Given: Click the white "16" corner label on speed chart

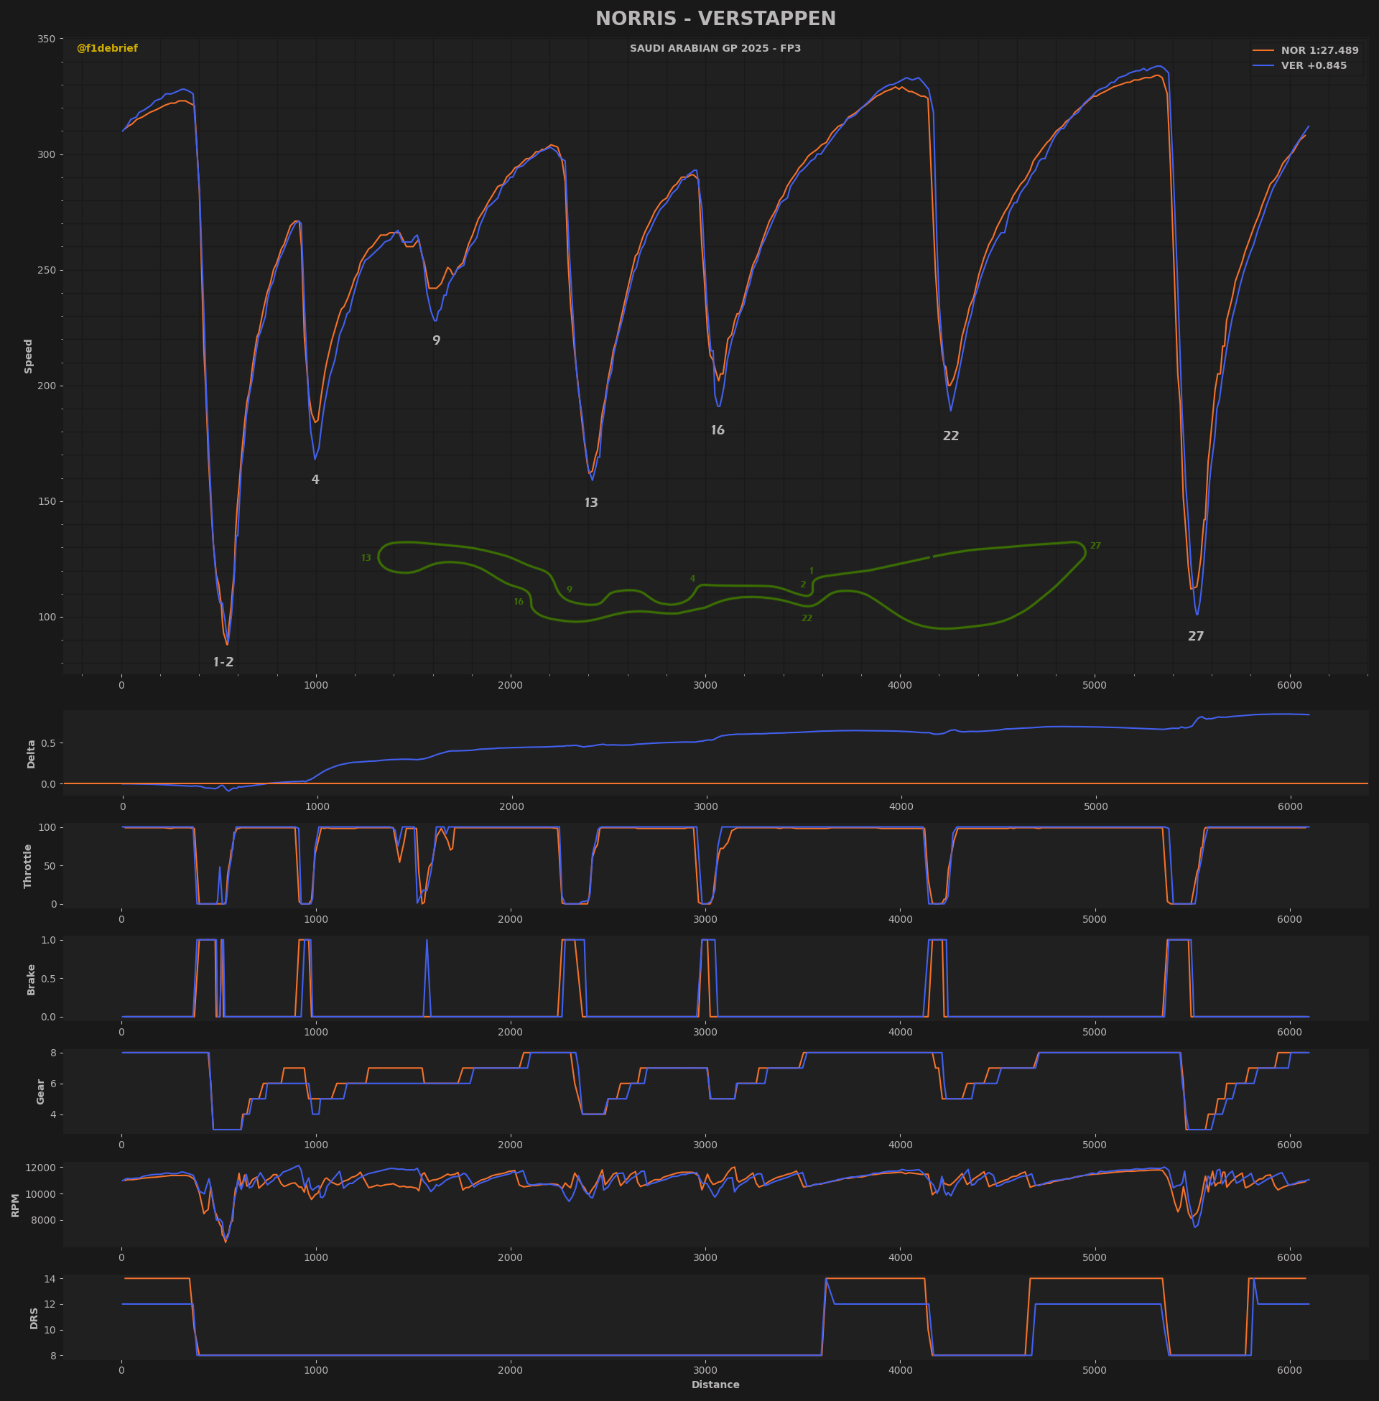Looking at the screenshot, I should 718,431.
